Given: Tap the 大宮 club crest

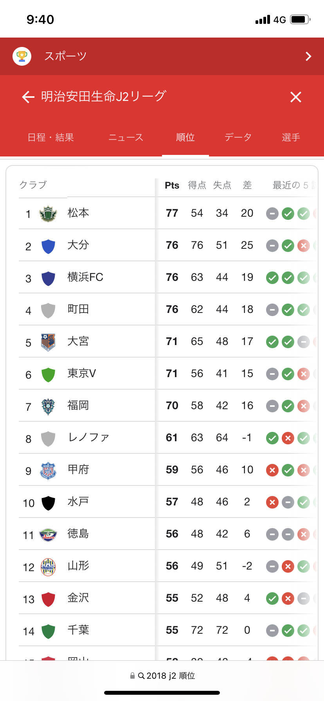Looking at the screenshot, I should tap(48, 342).
